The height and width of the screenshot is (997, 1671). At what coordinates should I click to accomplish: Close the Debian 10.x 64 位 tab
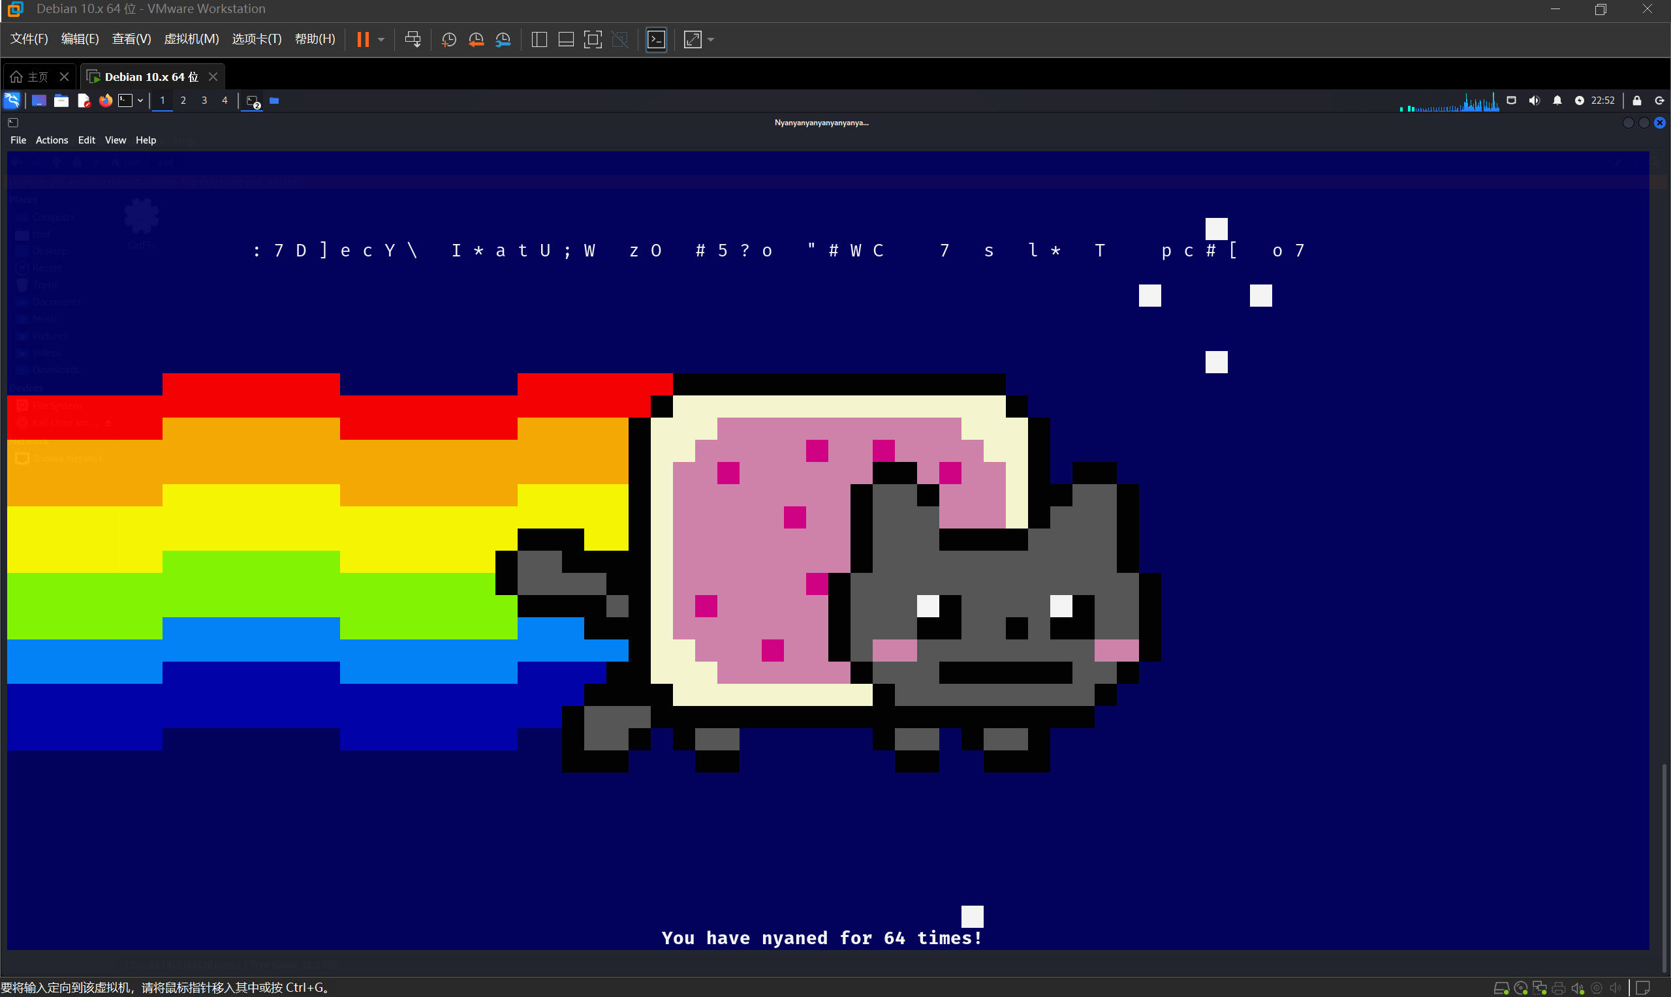213,76
